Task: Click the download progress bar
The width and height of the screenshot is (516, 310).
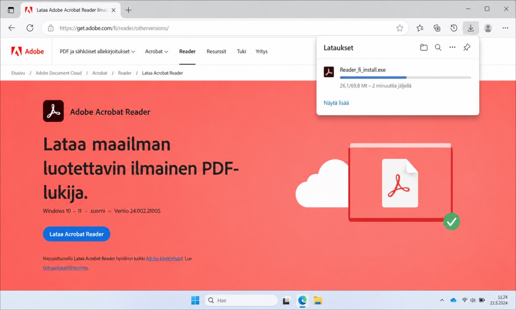Action: coord(405,77)
